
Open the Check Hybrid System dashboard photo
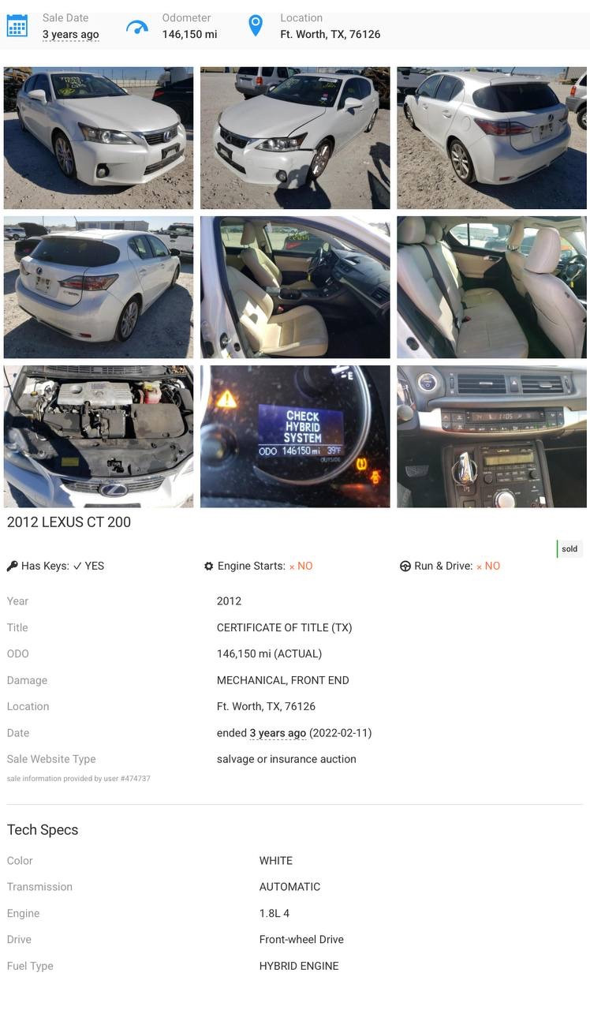pyautogui.click(x=295, y=436)
